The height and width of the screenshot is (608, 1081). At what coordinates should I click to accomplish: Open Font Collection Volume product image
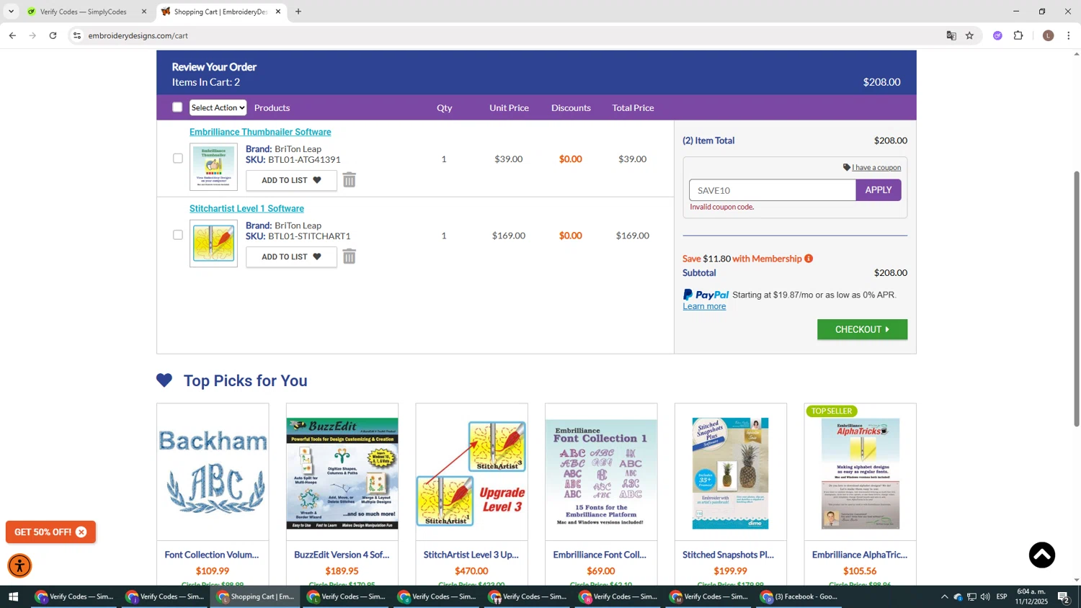213,473
